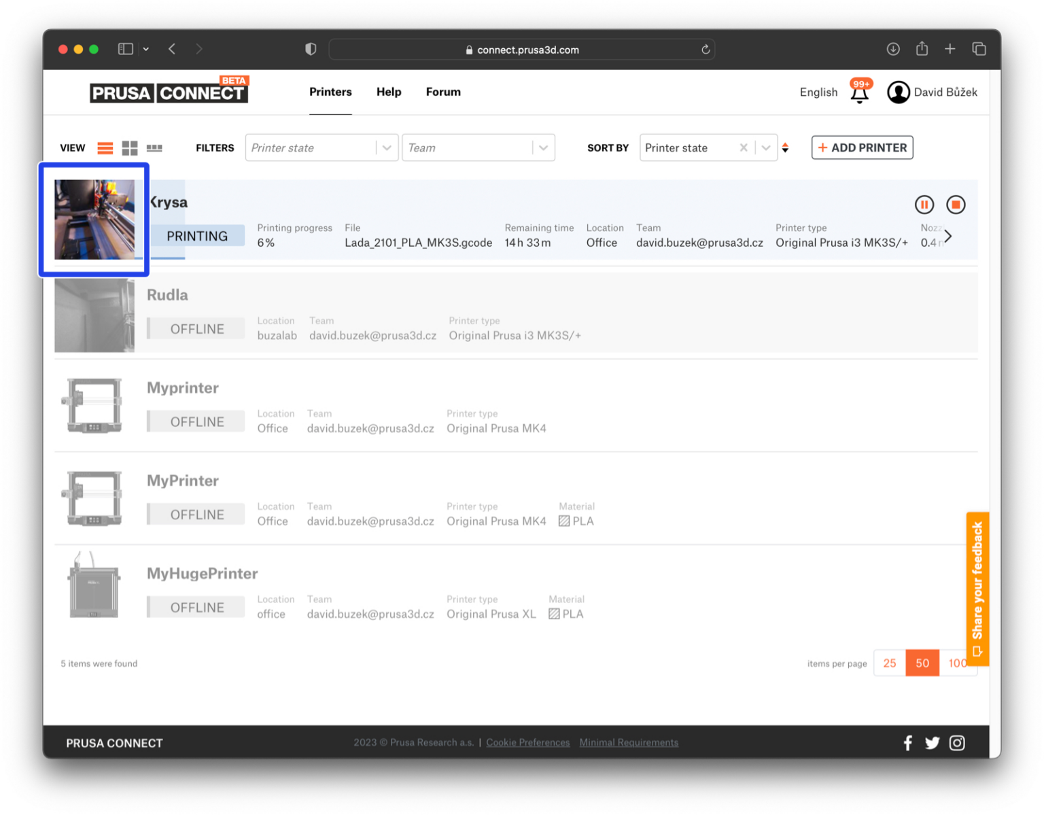The width and height of the screenshot is (1044, 815).
Task: Open Prusa Connect Twitter page
Action: click(932, 742)
